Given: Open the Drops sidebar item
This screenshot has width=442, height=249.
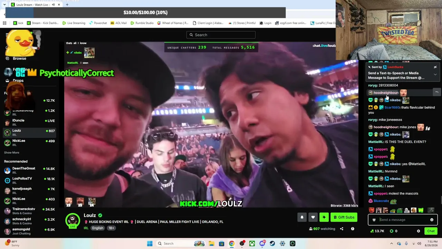Looking at the screenshot, I should click(x=18, y=81).
